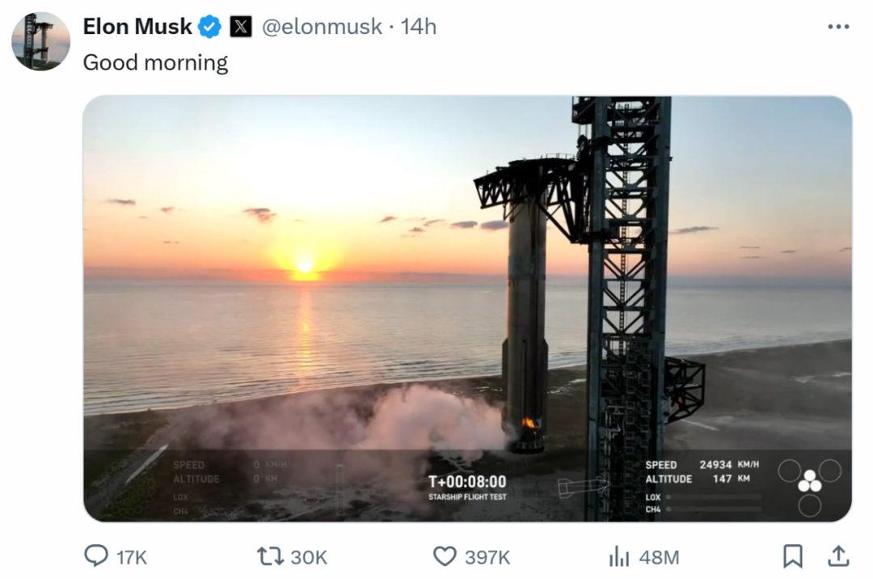View post analytics via the bar chart icon

[620, 556]
